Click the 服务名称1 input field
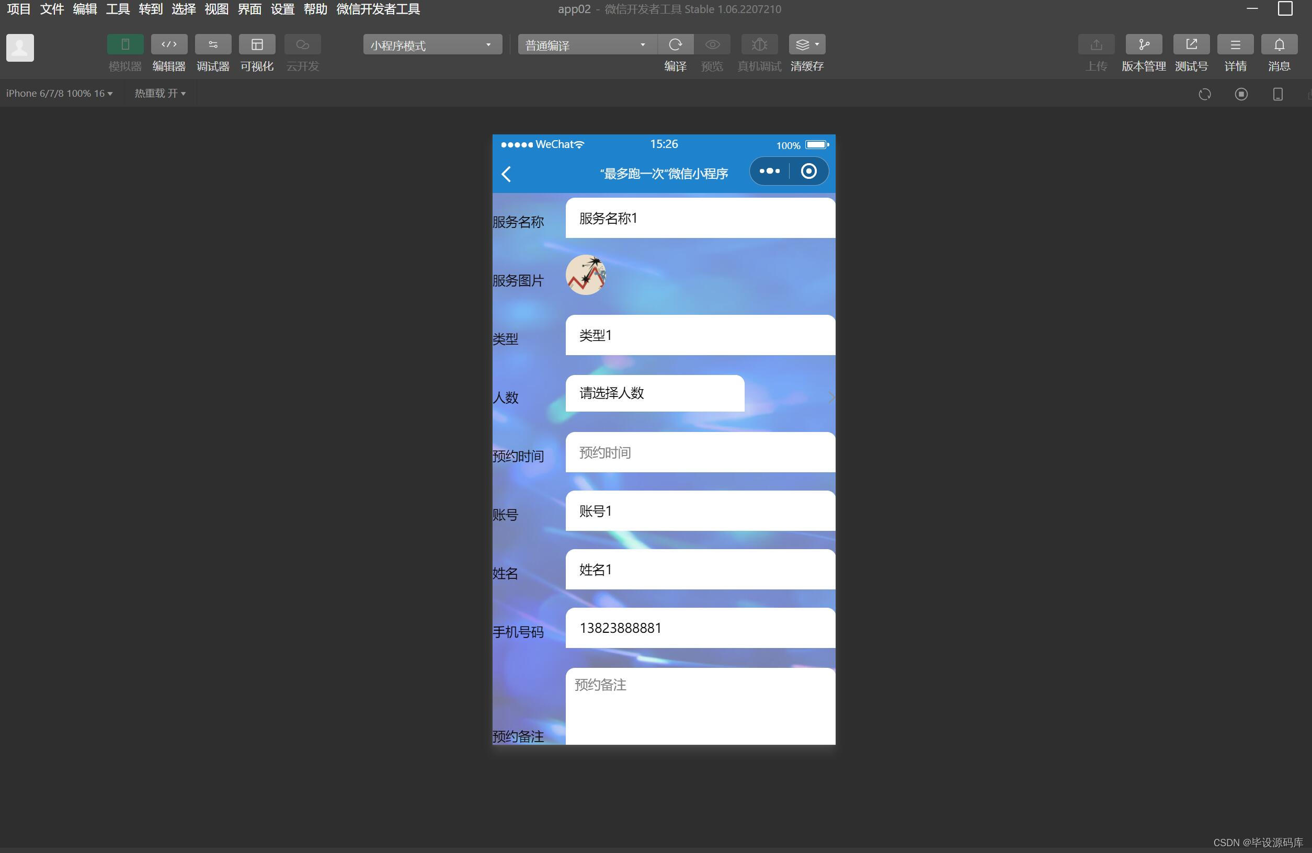1312x853 pixels. click(700, 219)
